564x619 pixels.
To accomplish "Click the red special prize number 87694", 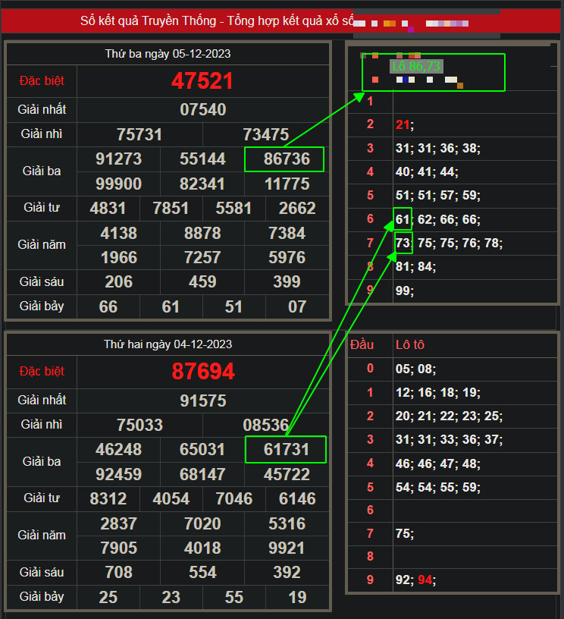I will click(x=202, y=372).
